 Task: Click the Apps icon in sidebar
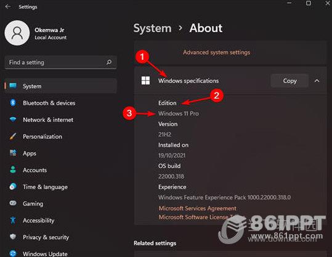point(13,153)
